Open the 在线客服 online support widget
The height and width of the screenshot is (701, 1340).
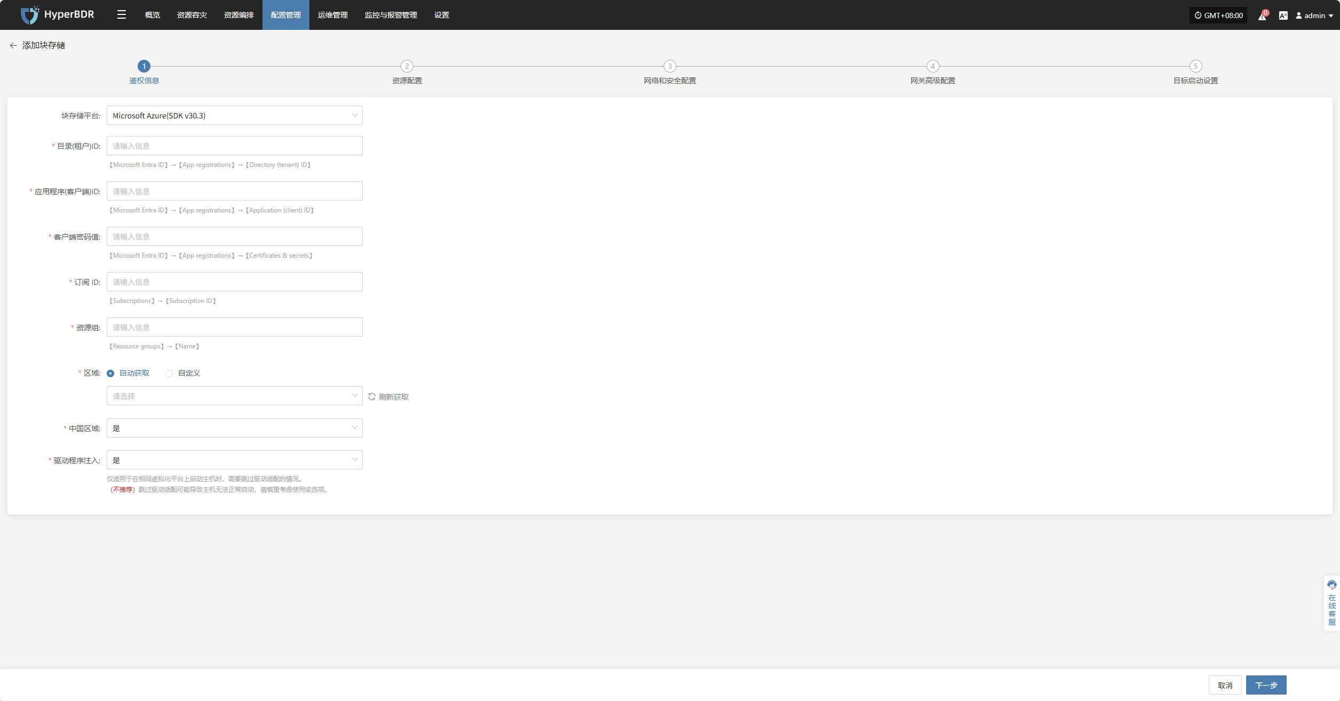tap(1332, 603)
